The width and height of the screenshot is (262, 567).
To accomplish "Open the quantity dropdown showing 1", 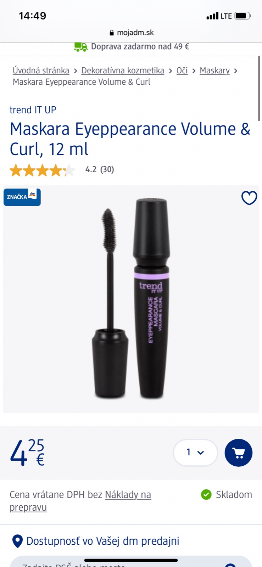I will [x=195, y=453].
